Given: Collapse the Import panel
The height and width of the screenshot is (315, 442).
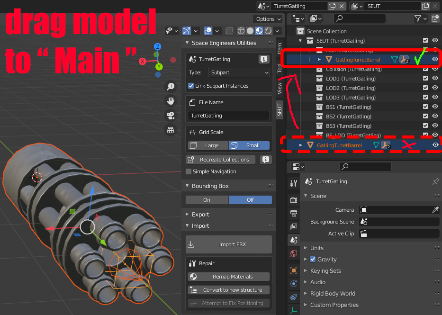Looking at the screenshot, I should (x=187, y=225).
